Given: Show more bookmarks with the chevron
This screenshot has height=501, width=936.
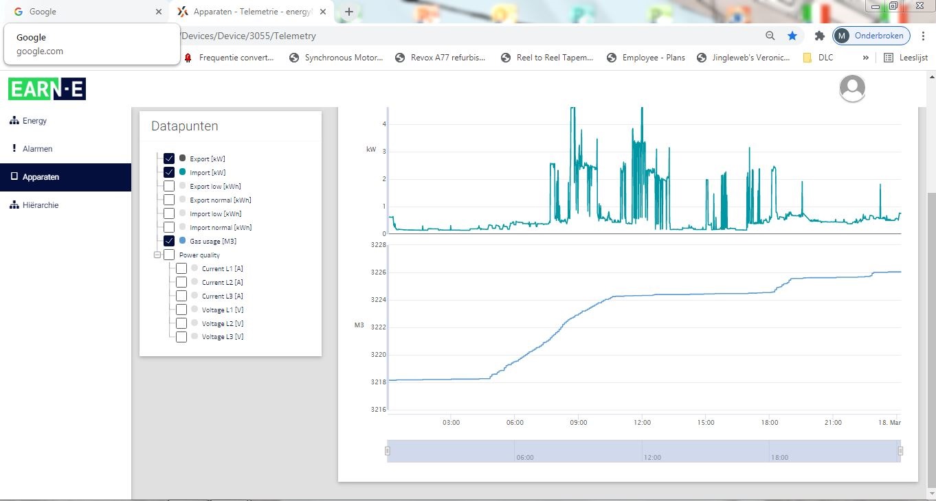Looking at the screenshot, I should [865, 58].
